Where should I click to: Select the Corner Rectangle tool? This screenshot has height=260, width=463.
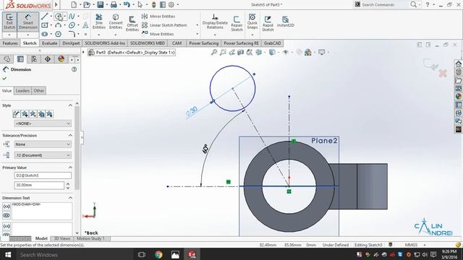45,25
